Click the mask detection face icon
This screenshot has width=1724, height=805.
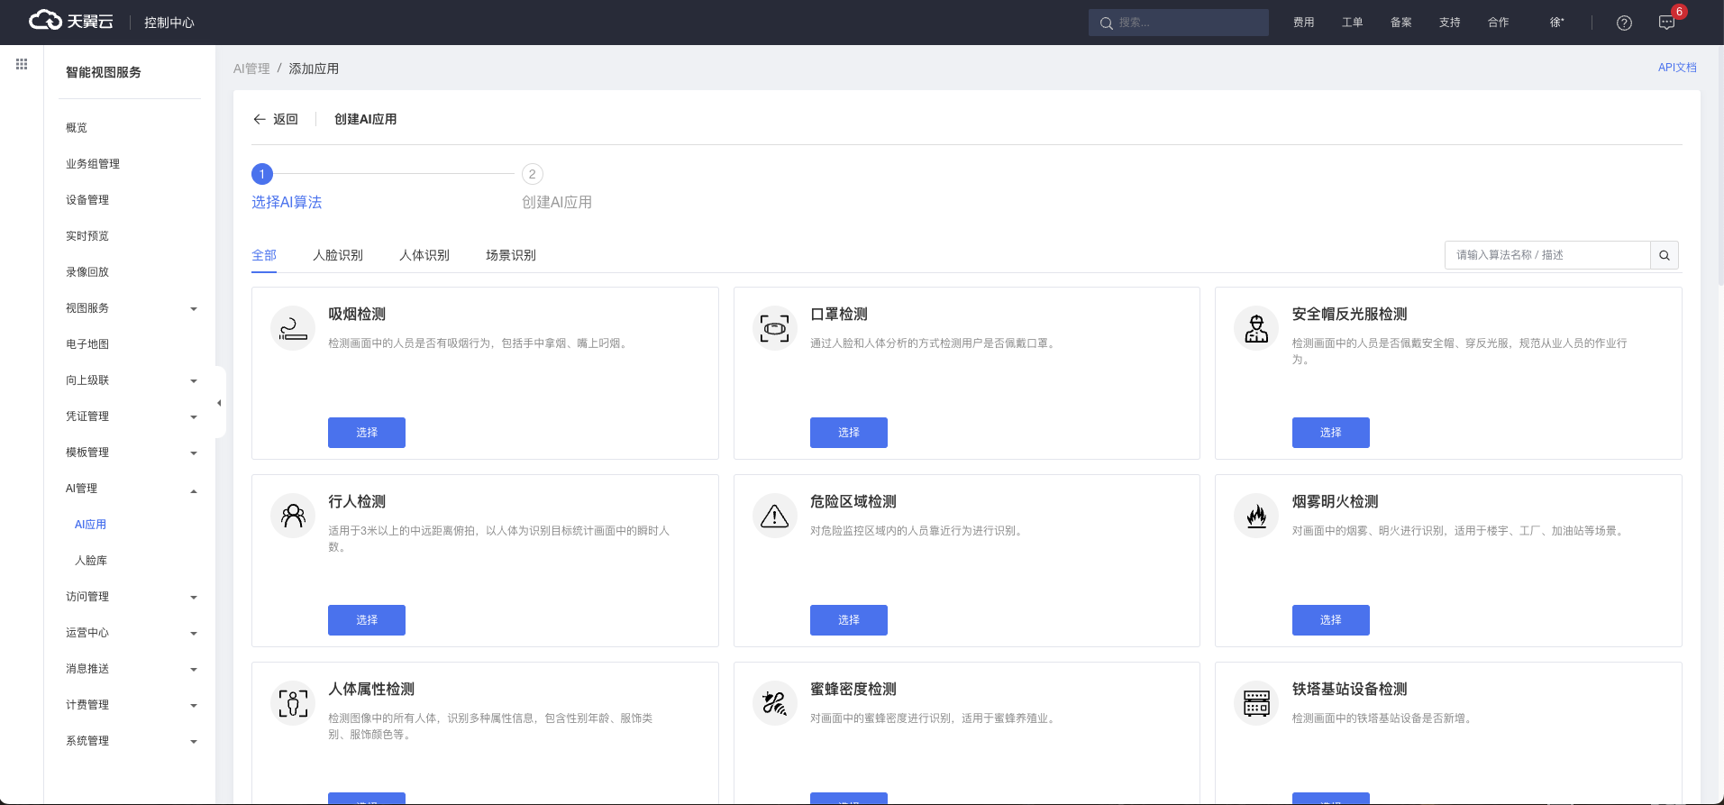(x=774, y=328)
